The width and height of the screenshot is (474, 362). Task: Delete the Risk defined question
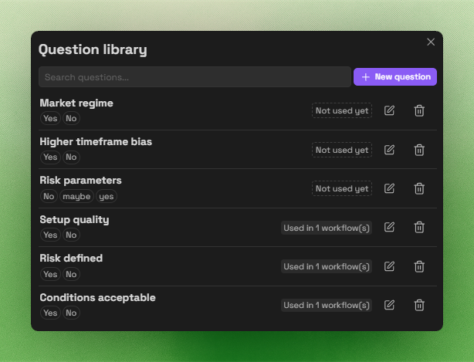click(419, 266)
